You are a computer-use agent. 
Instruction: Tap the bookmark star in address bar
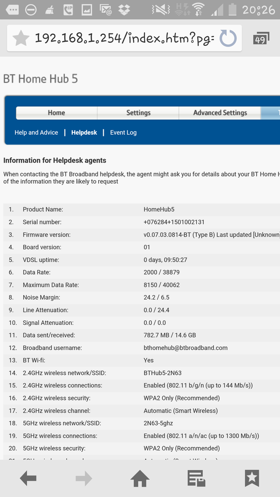(x=21, y=38)
